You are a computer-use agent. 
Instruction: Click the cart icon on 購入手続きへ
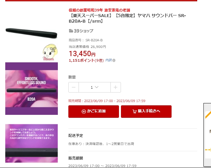pos(134,112)
